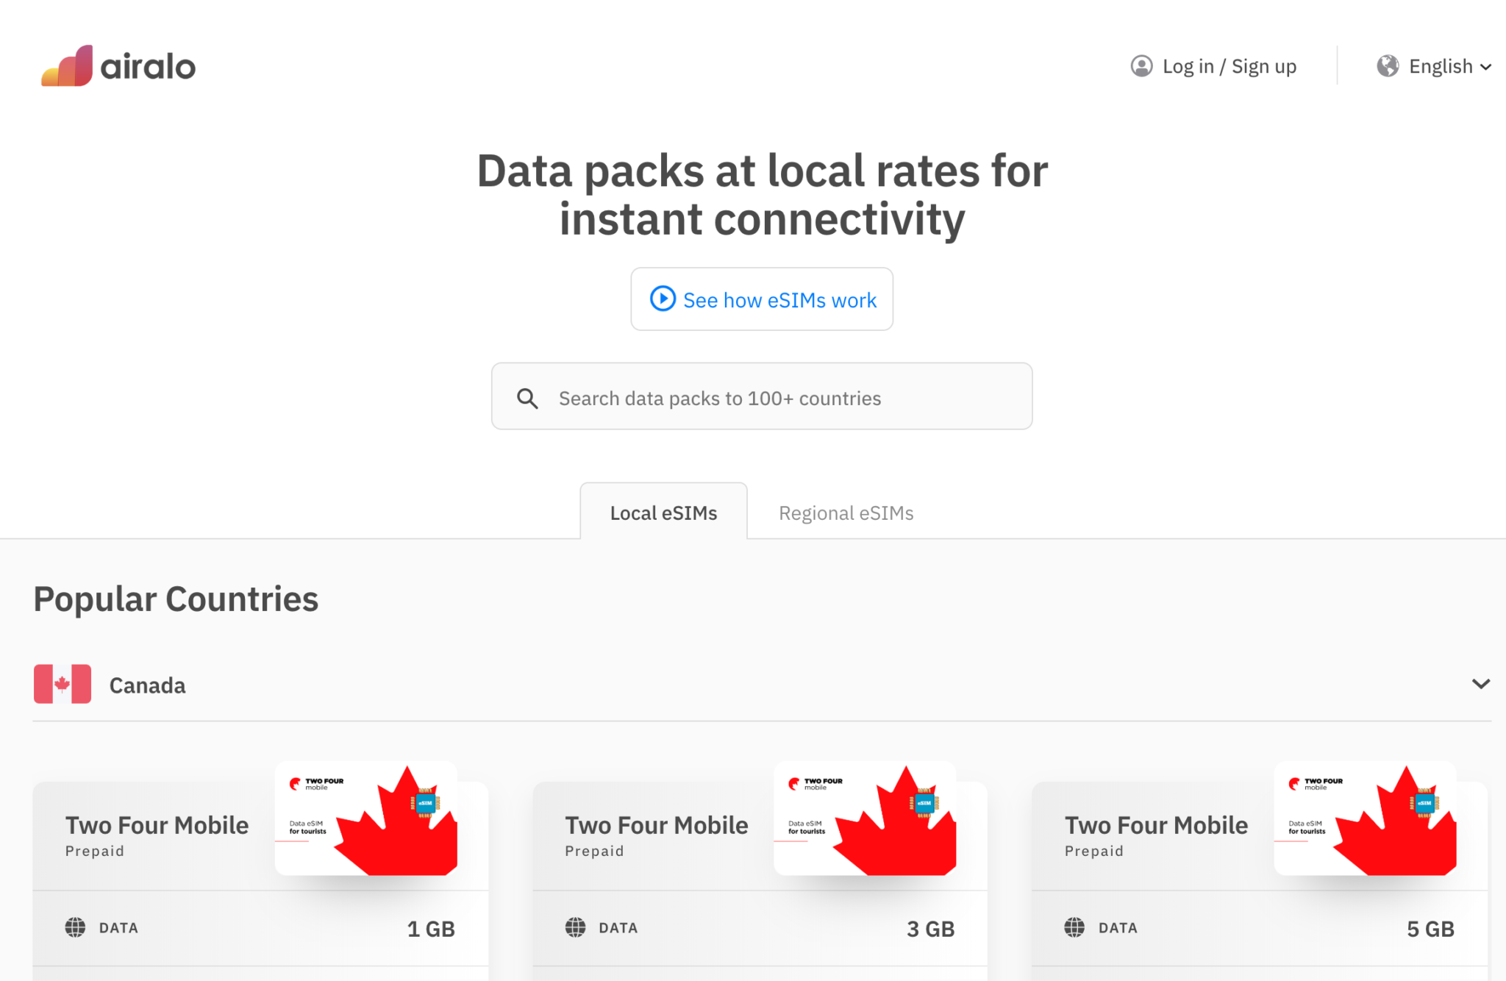The image size is (1506, 981).
Task: Click the See how eSIMs work button
Action: tap(761, 299)
